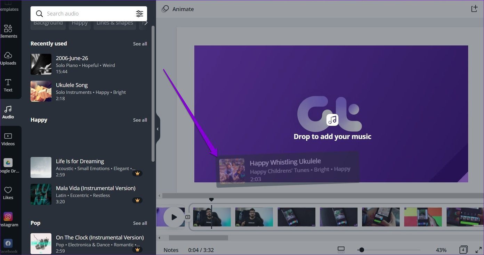484x255 pixels.
Task: Open the Notes button in bottom bar
Action: [171, 250]
